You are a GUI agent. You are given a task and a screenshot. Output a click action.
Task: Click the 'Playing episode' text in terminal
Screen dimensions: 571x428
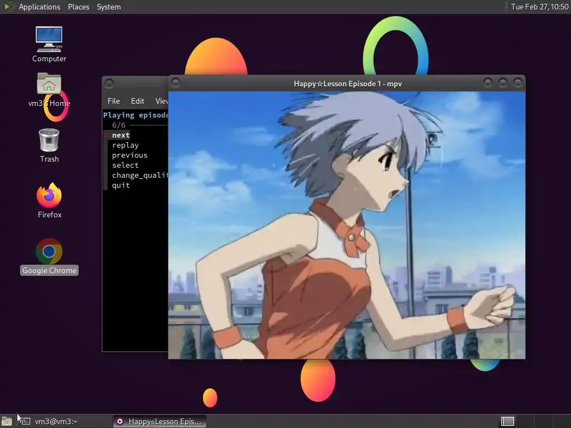136,115
